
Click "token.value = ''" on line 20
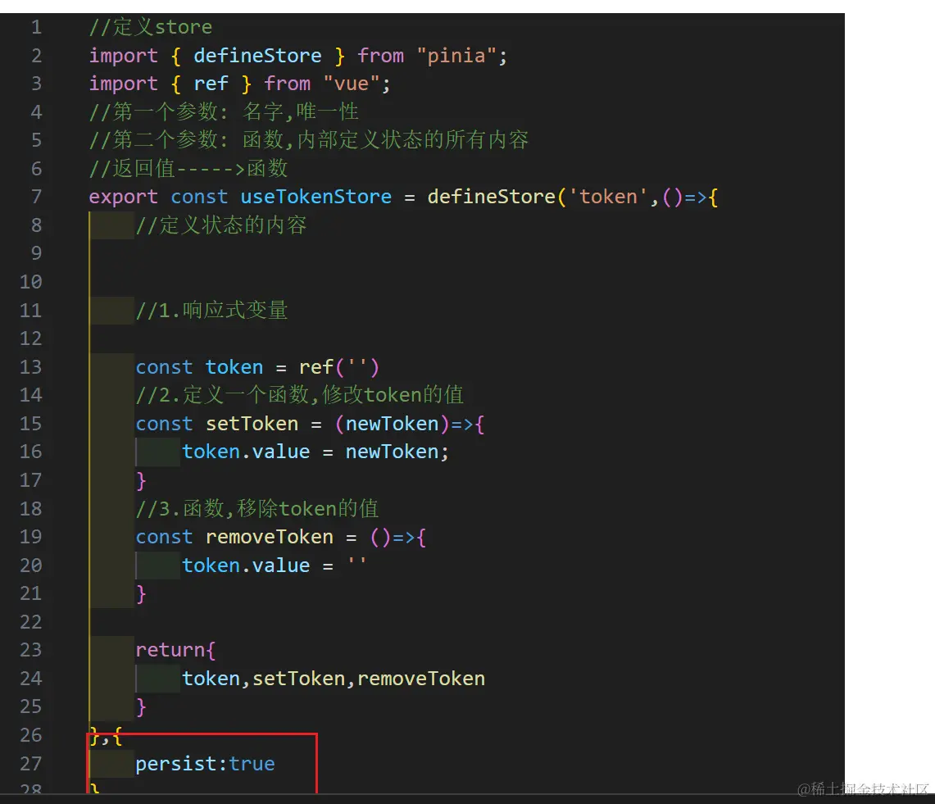pos(274,565)
